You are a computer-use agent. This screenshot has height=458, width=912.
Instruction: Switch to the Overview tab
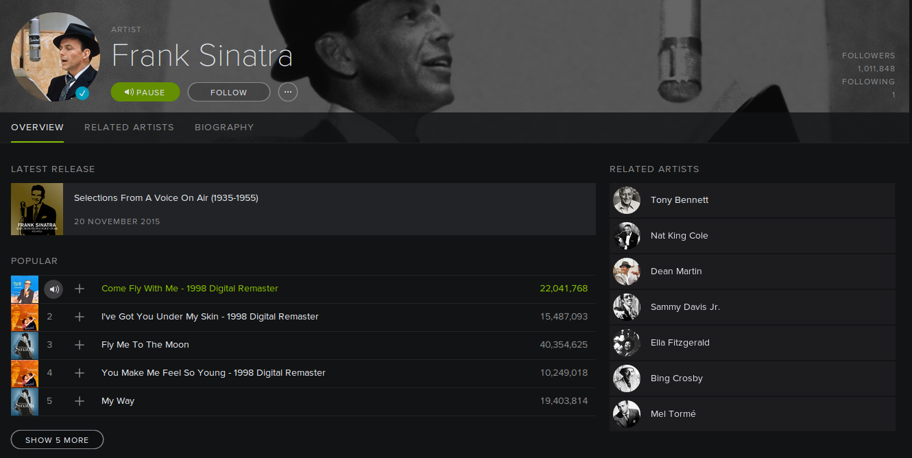(x=38, y=128)
